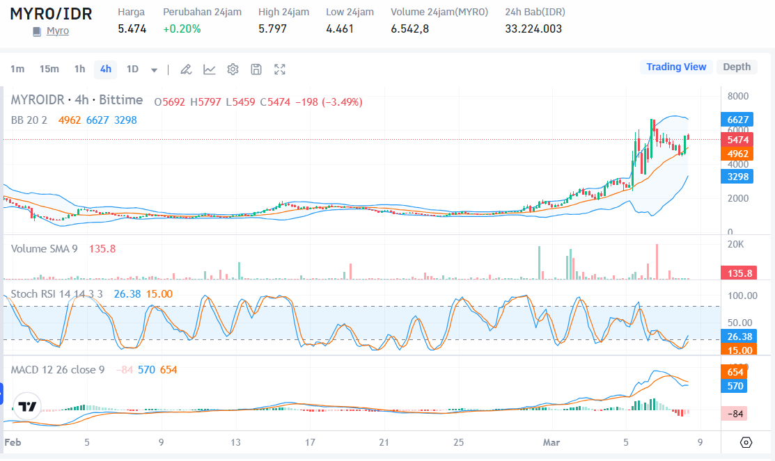Click the TradingView logo badge
The width and height of the screenshot is (775, 461).
[x=27, y=406]
